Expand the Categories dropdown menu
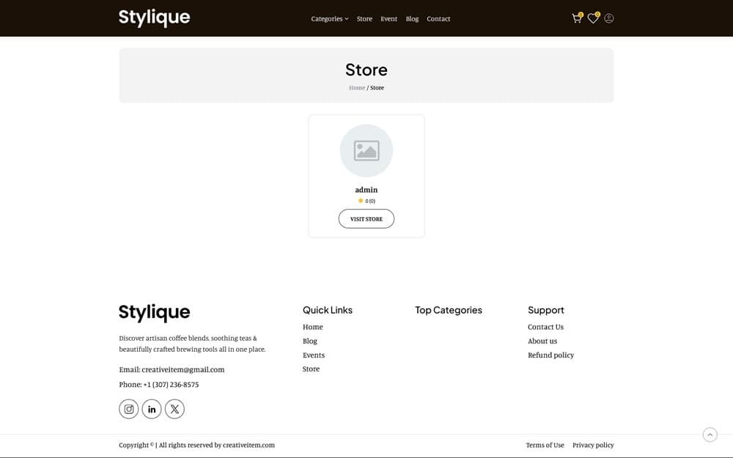The height and width of the screenshot is (458, 733). tap(329, 19)
